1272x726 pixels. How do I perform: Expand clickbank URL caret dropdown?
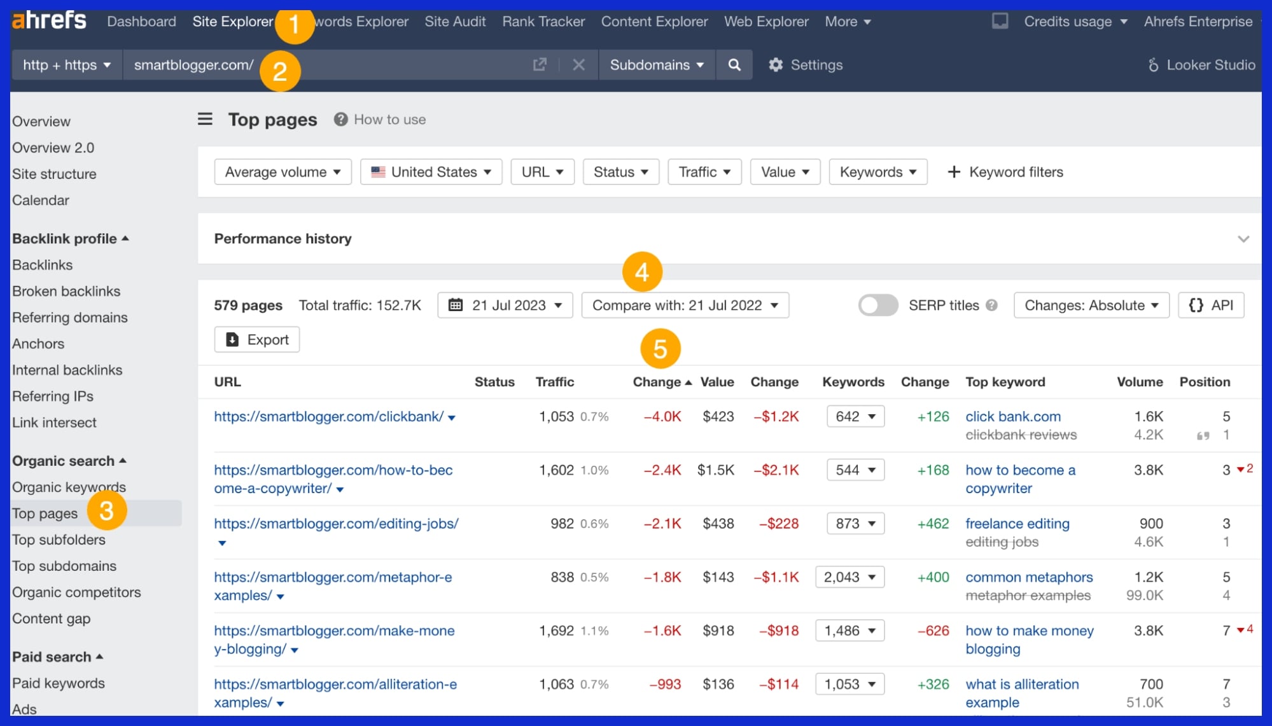pyautogui.click(x=452, y=418)
